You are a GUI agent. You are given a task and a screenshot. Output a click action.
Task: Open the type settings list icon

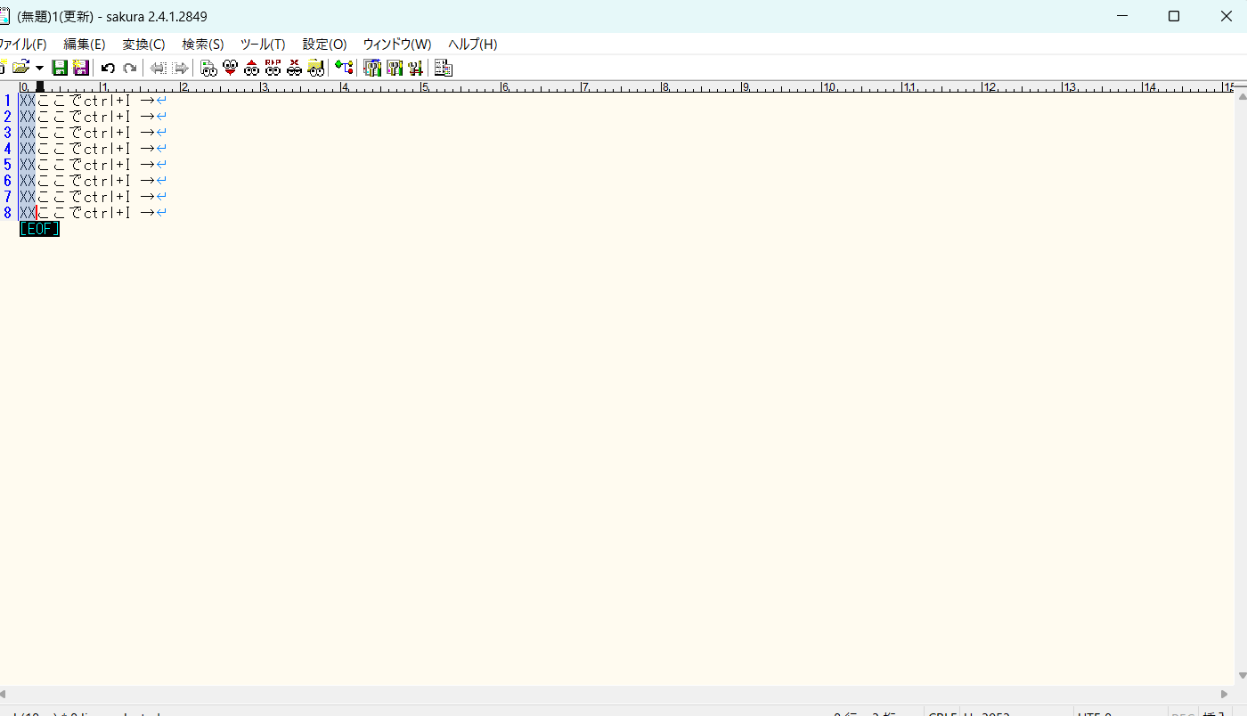click(x=372, y=68)
